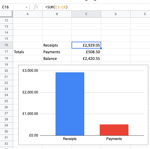
Task: Select row 31 header
Action: pos(6,138)
